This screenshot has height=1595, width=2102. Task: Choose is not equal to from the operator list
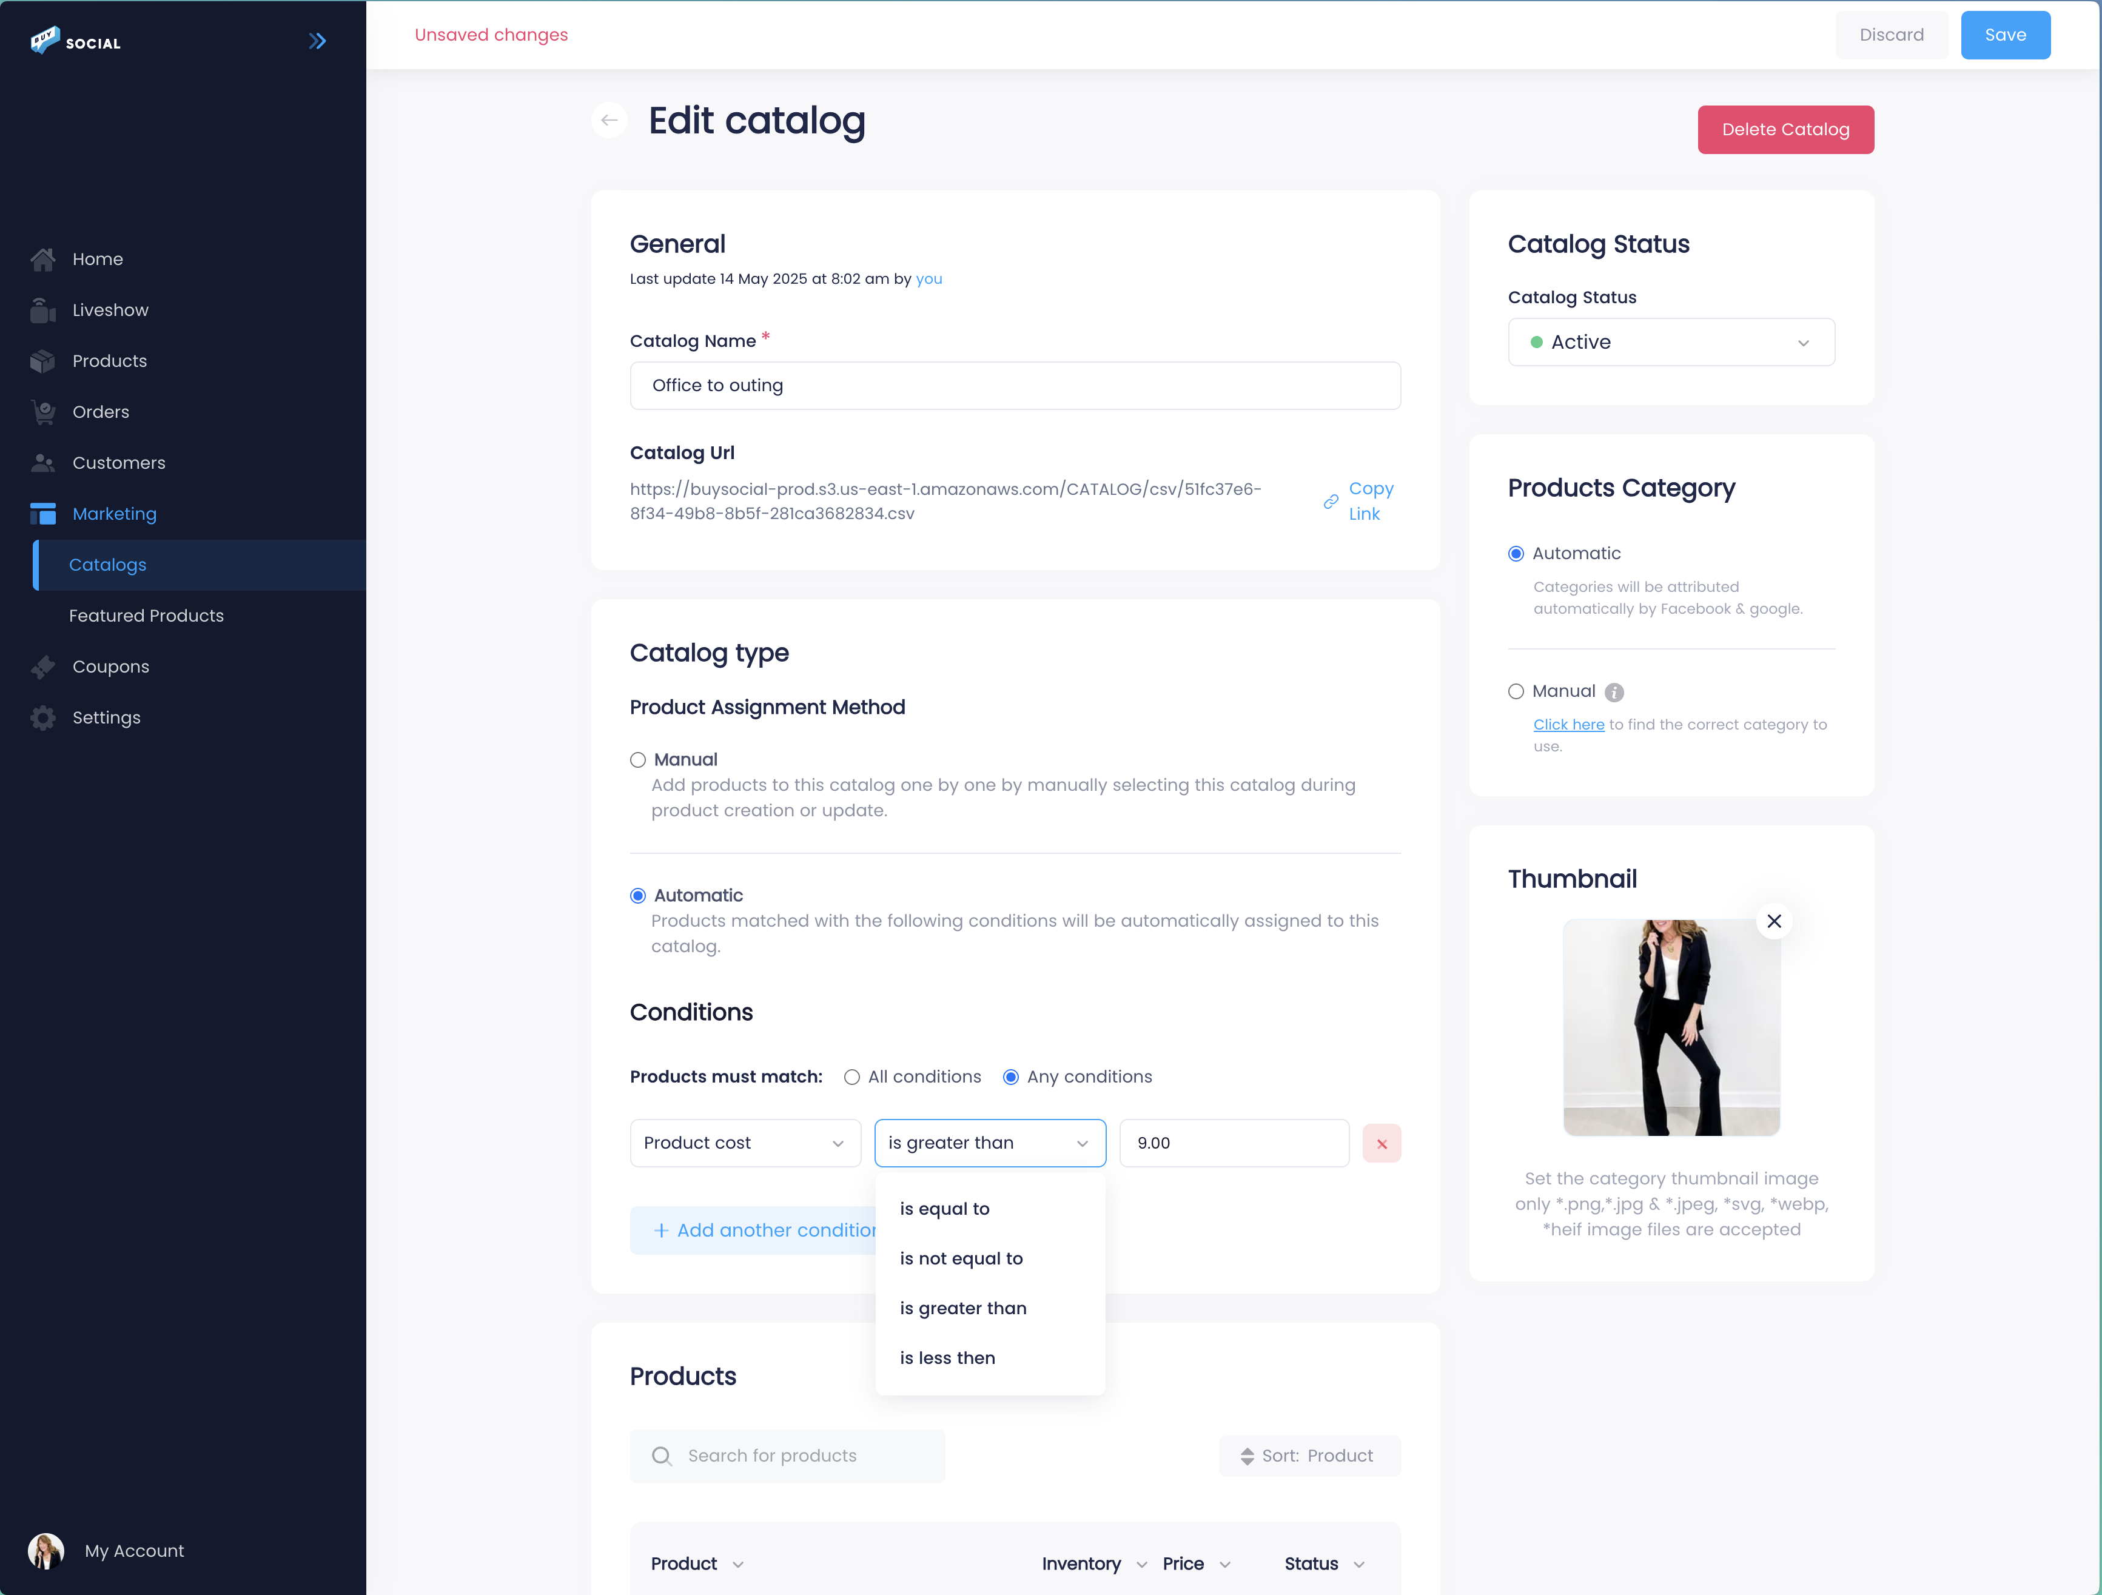[961, 1258]
